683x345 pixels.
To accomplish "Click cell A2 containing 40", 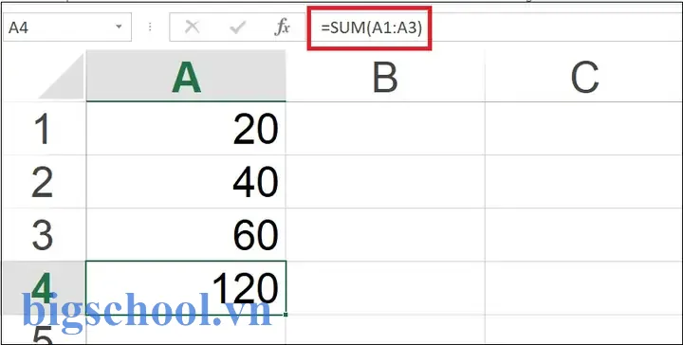I will point(186,181).
